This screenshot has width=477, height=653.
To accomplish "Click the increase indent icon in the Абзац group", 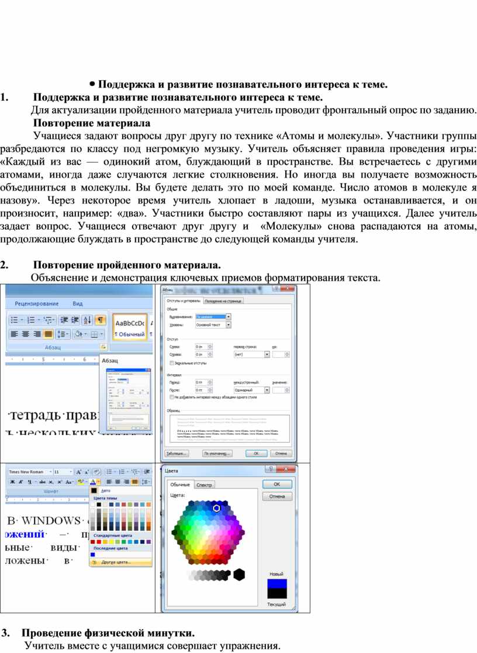I will tap(75, 320).
